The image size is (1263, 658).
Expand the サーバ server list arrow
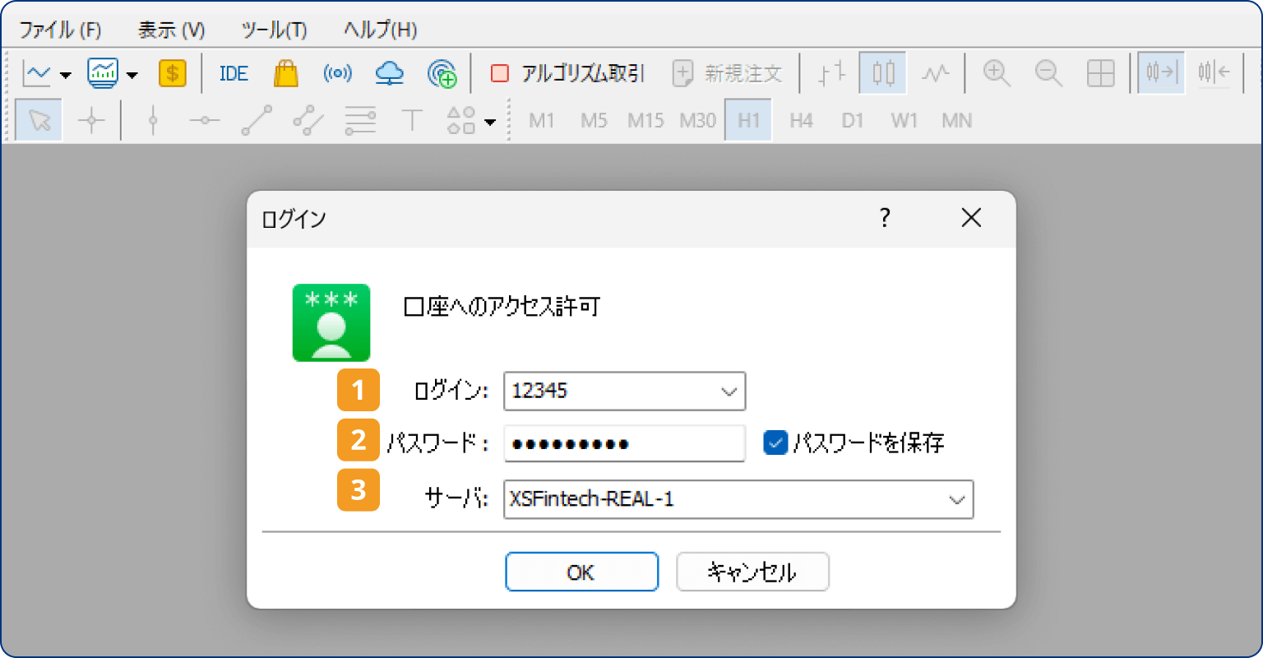pos(957,500)
